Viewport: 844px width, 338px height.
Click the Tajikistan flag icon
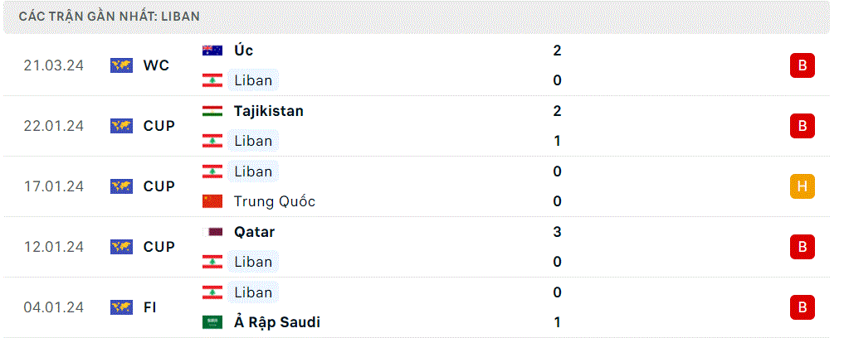(212, 111)
